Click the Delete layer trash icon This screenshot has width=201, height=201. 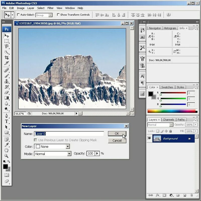[191, 195]
